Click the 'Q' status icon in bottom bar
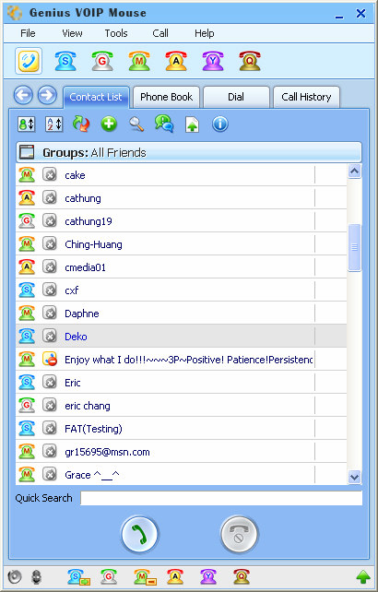 (242, 576)
